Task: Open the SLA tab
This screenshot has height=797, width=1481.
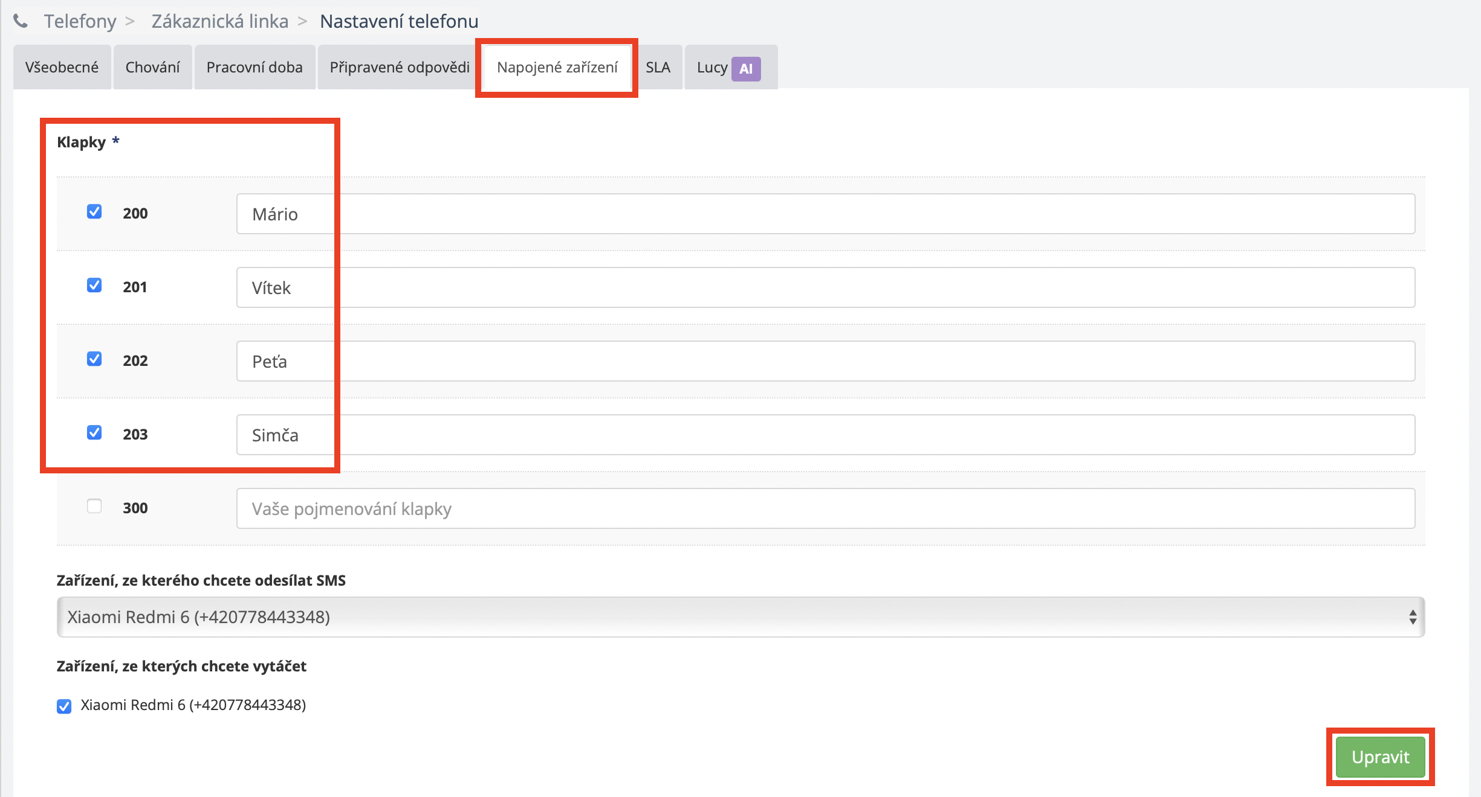Action: coord(658,67)
